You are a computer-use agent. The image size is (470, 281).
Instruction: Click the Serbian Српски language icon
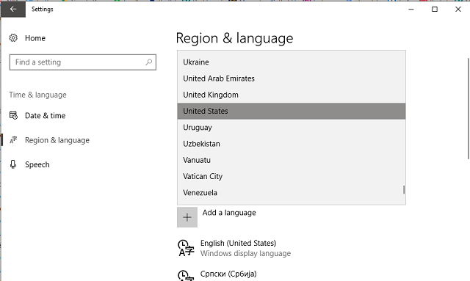pos(186,275)
